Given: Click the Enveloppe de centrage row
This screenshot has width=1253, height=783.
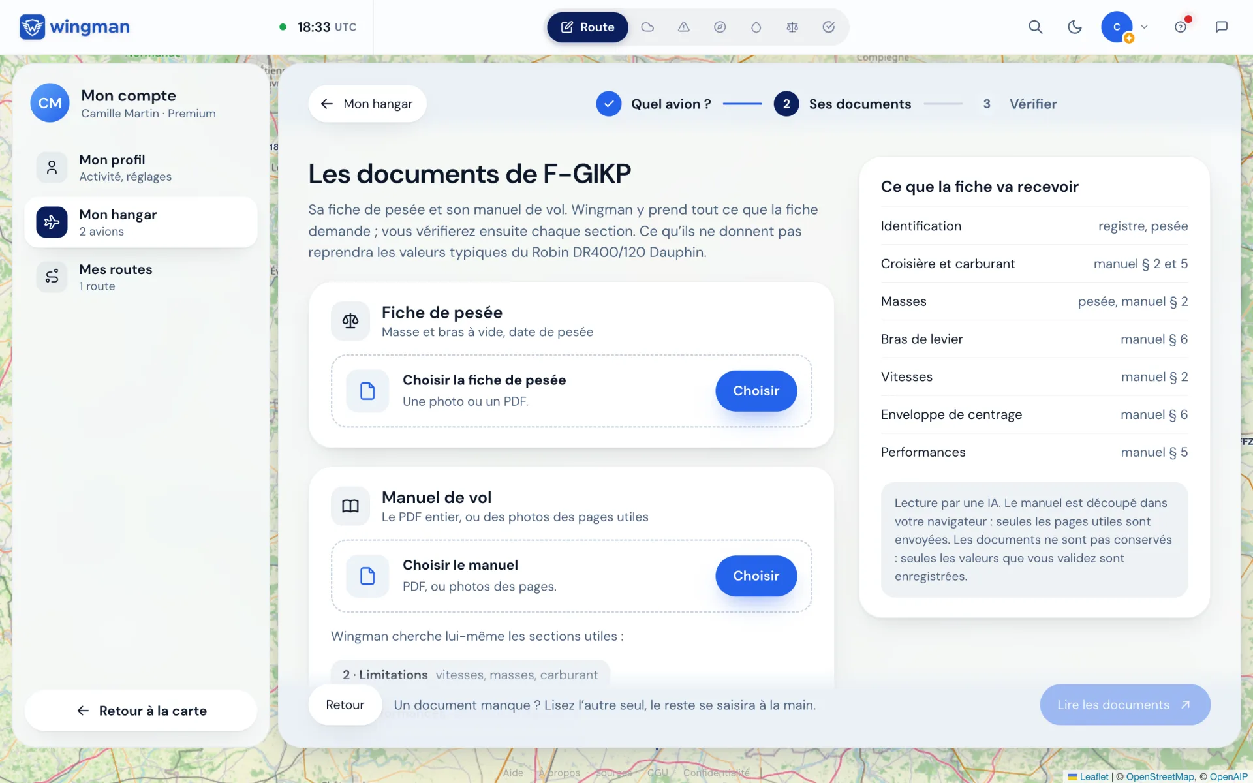Looking at the screenshot, I should pyautogui.click(x=1034, y=415).
